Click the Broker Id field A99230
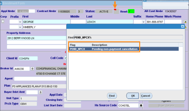The width and height of the screenshot is (189, 111). [22, 69]
